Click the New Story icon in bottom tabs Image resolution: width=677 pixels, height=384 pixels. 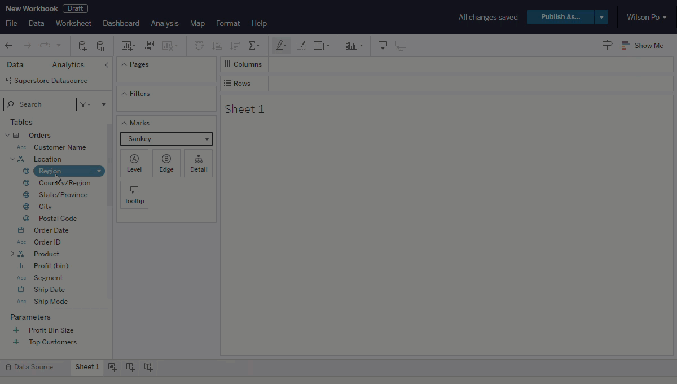tap(148, 367)
